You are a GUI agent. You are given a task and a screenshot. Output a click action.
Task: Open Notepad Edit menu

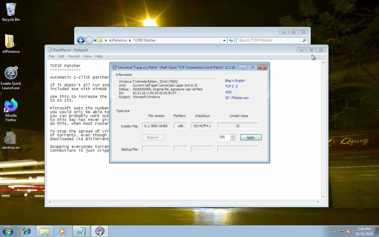click(x=61, y=56)
